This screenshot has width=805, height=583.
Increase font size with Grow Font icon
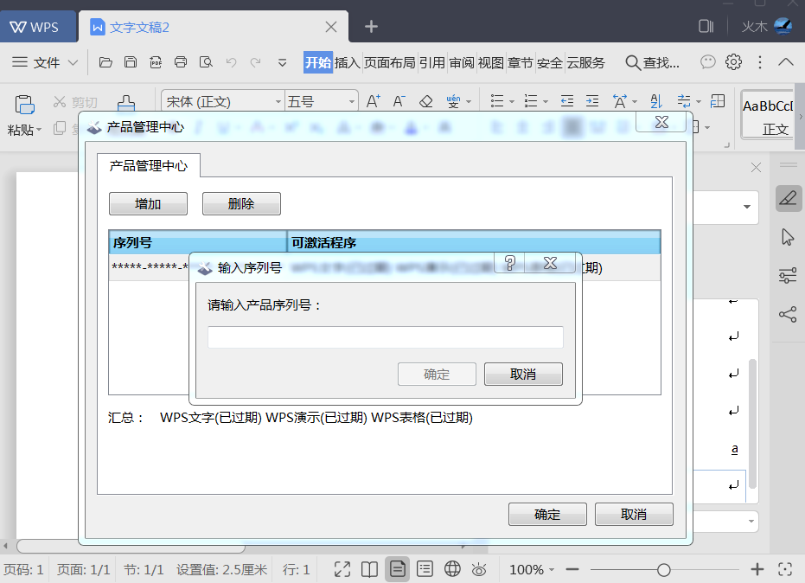click(372, 100)
